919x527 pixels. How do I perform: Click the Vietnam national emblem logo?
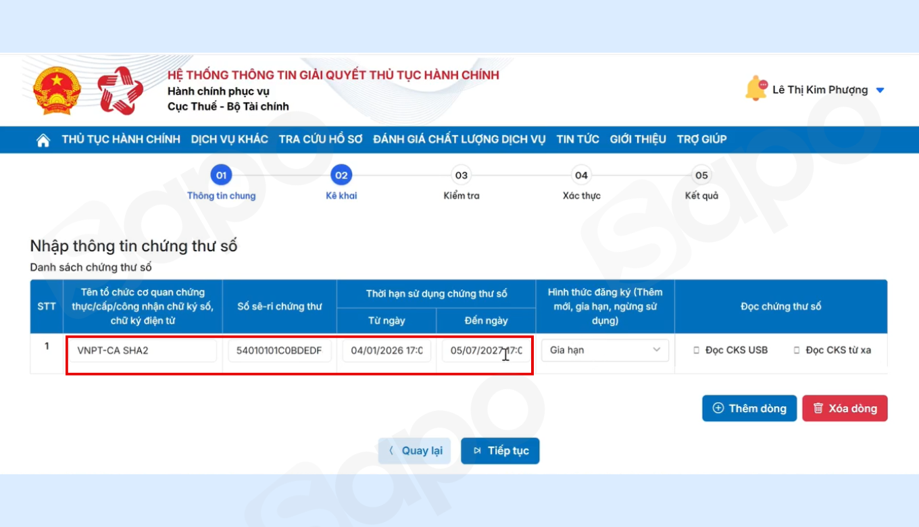57,91
